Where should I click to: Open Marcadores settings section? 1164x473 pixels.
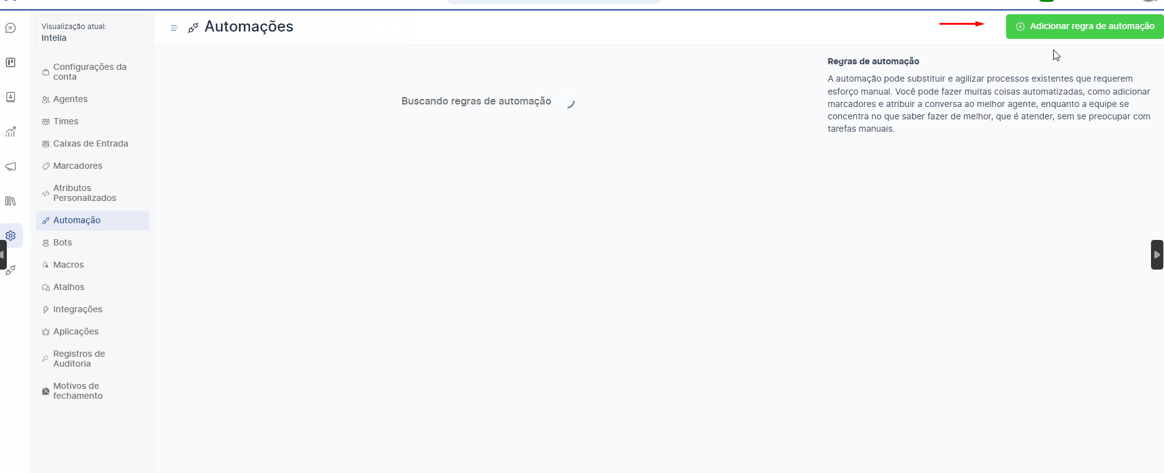[x=77, y=166]
